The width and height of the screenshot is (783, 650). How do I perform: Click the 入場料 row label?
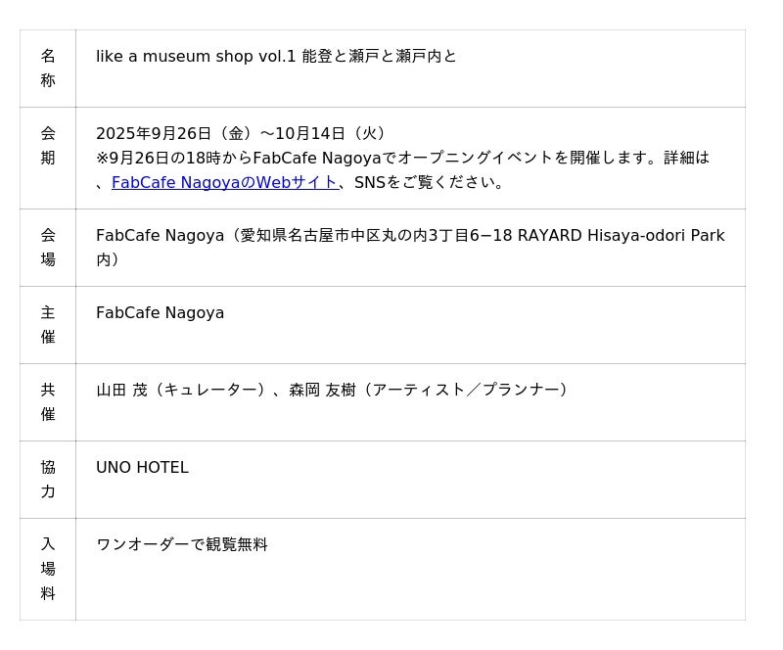coord(48,569)
